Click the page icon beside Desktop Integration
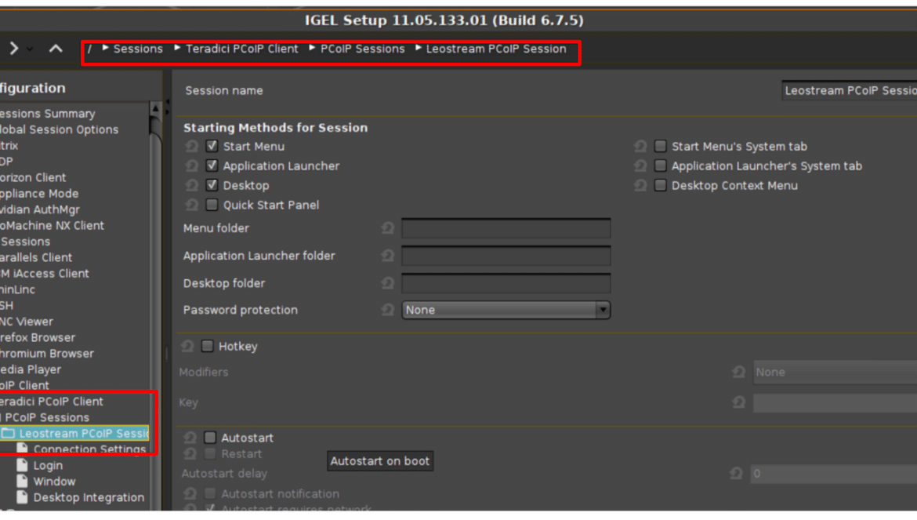917x520 pixels. tap(22, 497)
